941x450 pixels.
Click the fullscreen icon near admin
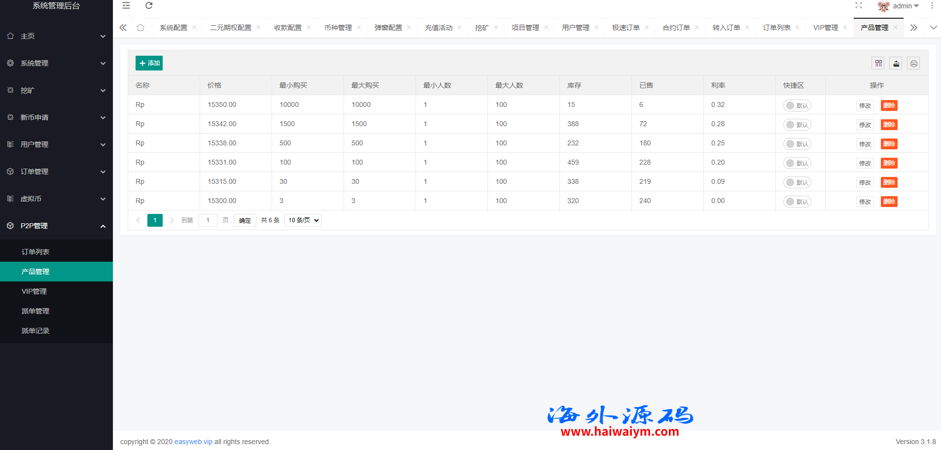[x=859, y=6]
